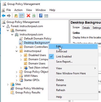Screen dimensions: 101x102
Task: Expand the Group Policy Objects node
Action: tap(17, 72)
